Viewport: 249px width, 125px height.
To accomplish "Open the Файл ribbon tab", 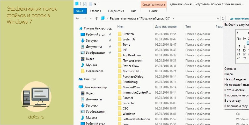I will (80, 11).
